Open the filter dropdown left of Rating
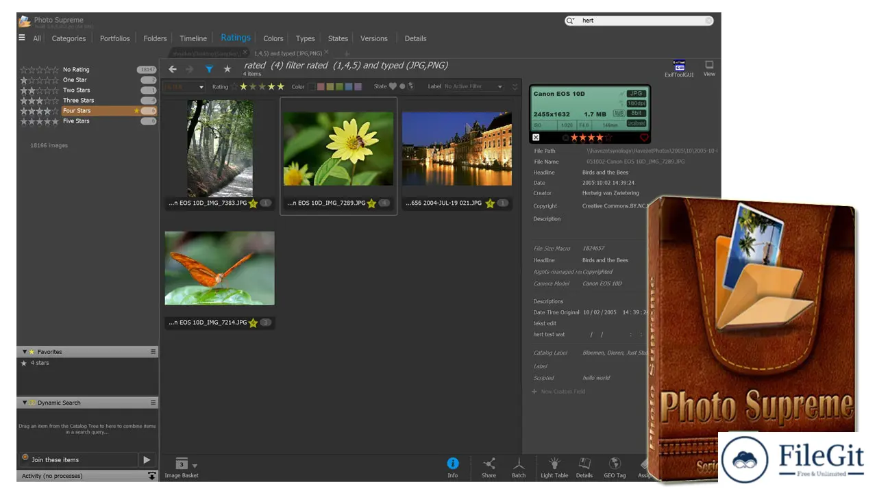 coord(184,87)
